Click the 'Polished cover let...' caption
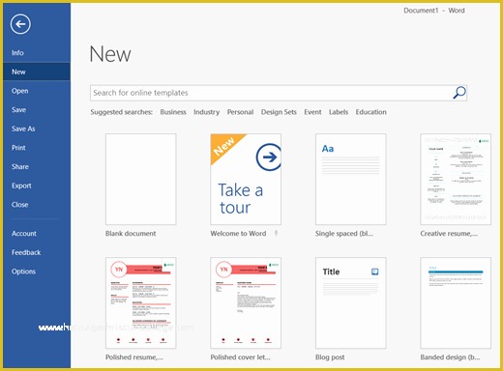The image size is (503, 371). [x=240, y=357]
